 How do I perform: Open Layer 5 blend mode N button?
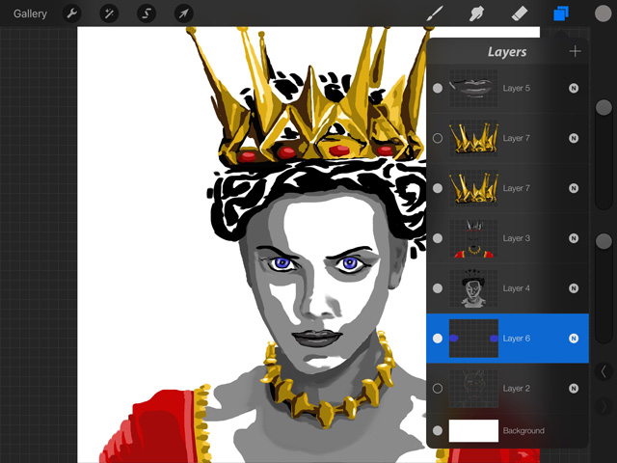[x=574, y=88]
